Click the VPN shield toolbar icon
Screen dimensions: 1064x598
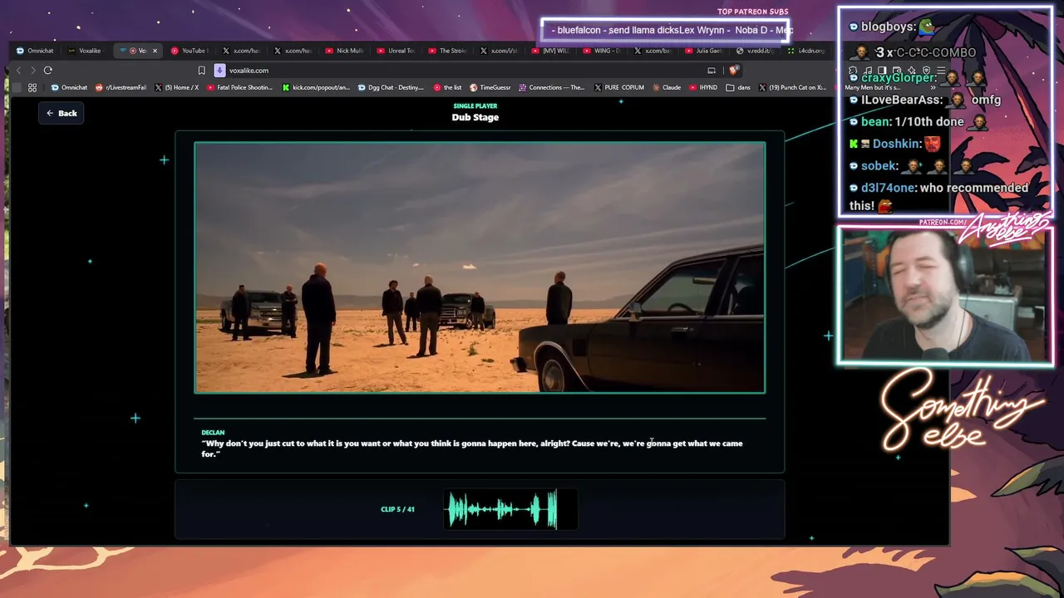[926, 71]
